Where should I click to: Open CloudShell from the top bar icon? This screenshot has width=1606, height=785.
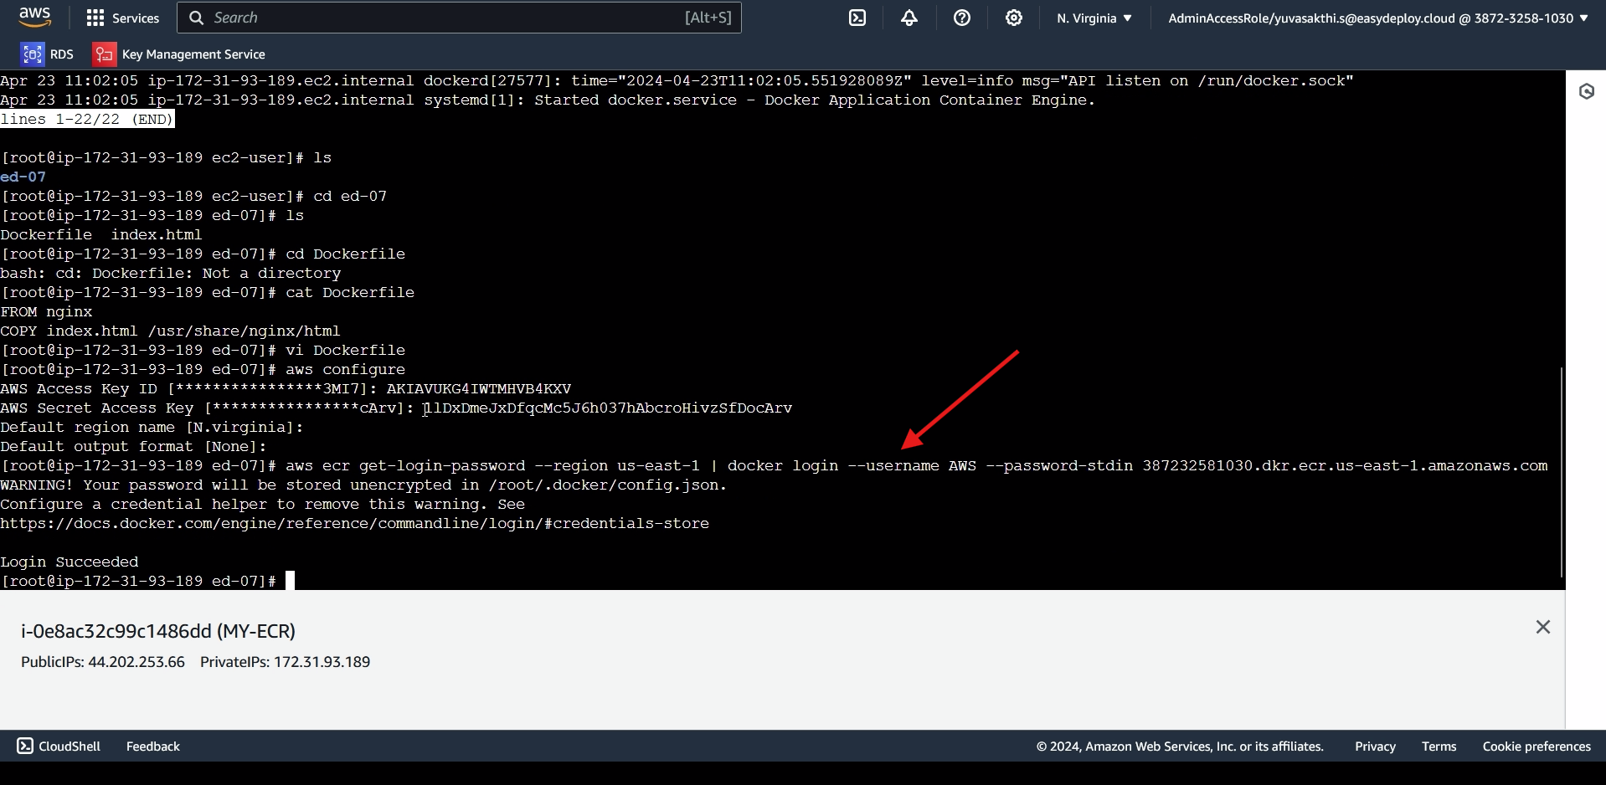tap(857, 18)
